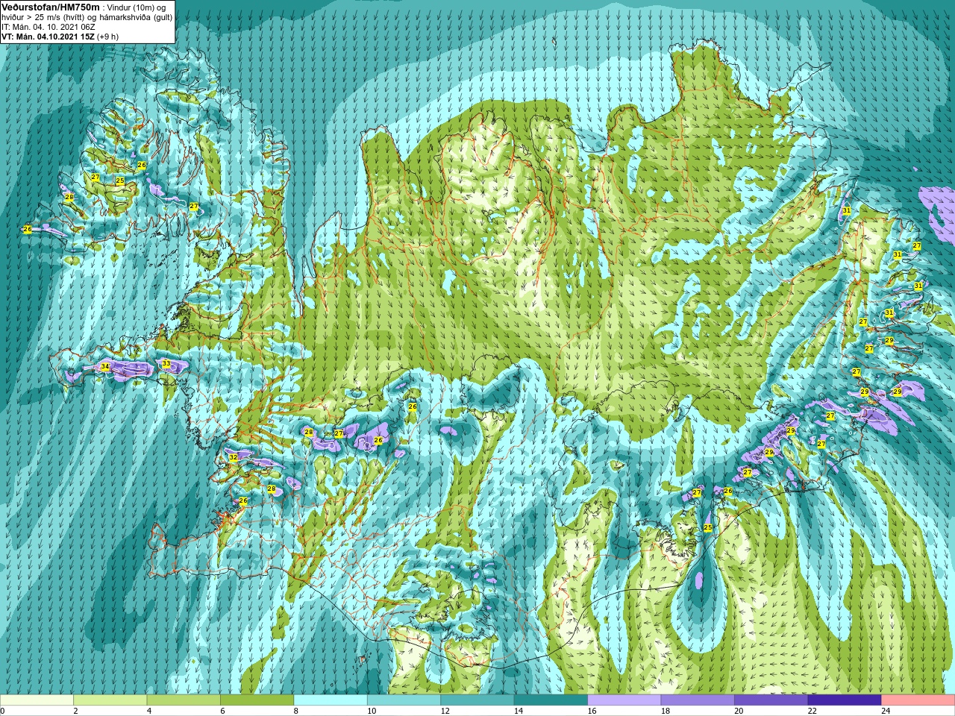Select the 'IT: Mán. 04. 10. 2021 06Z' line
The width and height of the screenshot is (955, 716).
click(48, 27)
